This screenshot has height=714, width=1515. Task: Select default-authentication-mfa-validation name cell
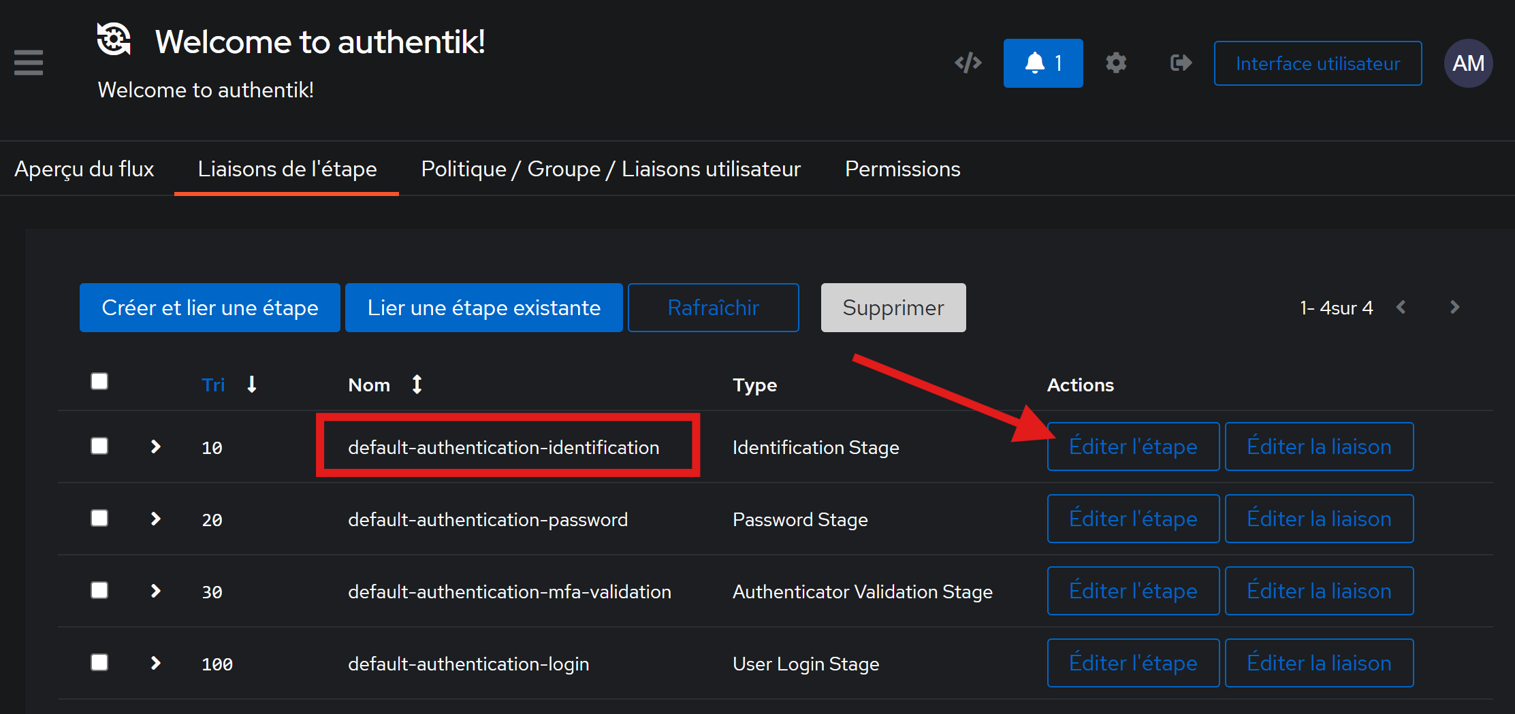pyautogui.click(x=509, y=591)
